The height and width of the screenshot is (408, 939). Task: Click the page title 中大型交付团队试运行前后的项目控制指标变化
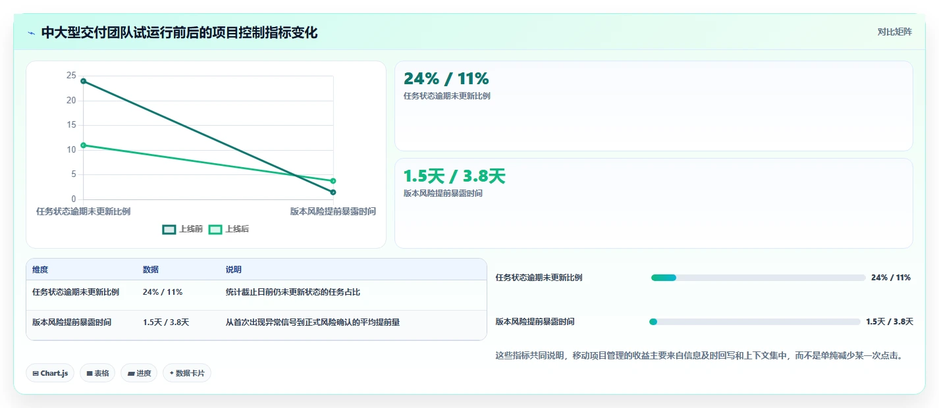point(179,33)
